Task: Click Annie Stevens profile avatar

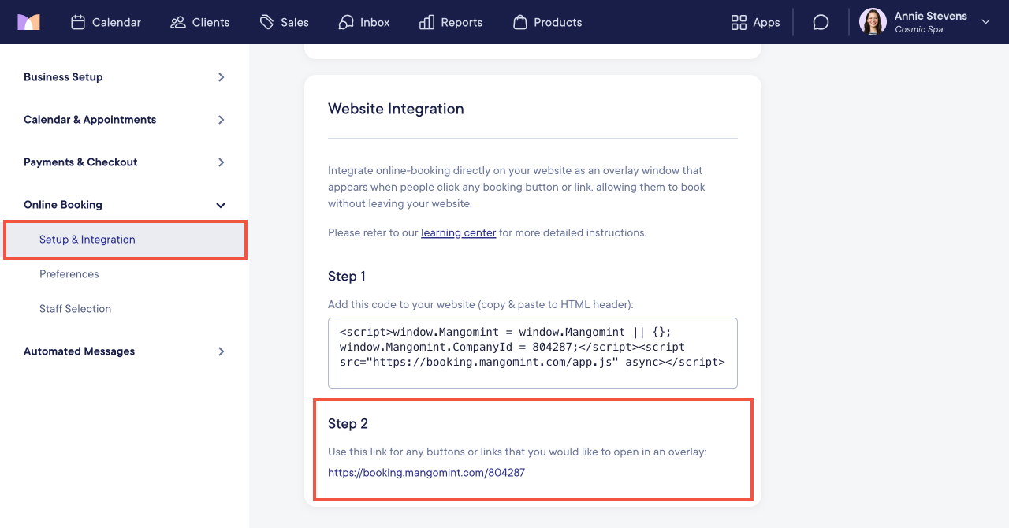Action: [x=873, y=22]
